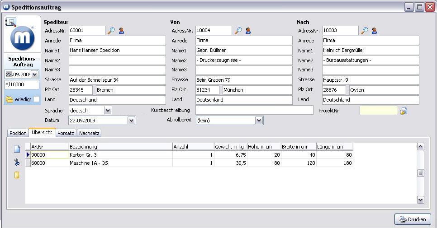Click the Kurzbeschreibung input field
Viewport: 437px width, 228px height.
(254, 110)
